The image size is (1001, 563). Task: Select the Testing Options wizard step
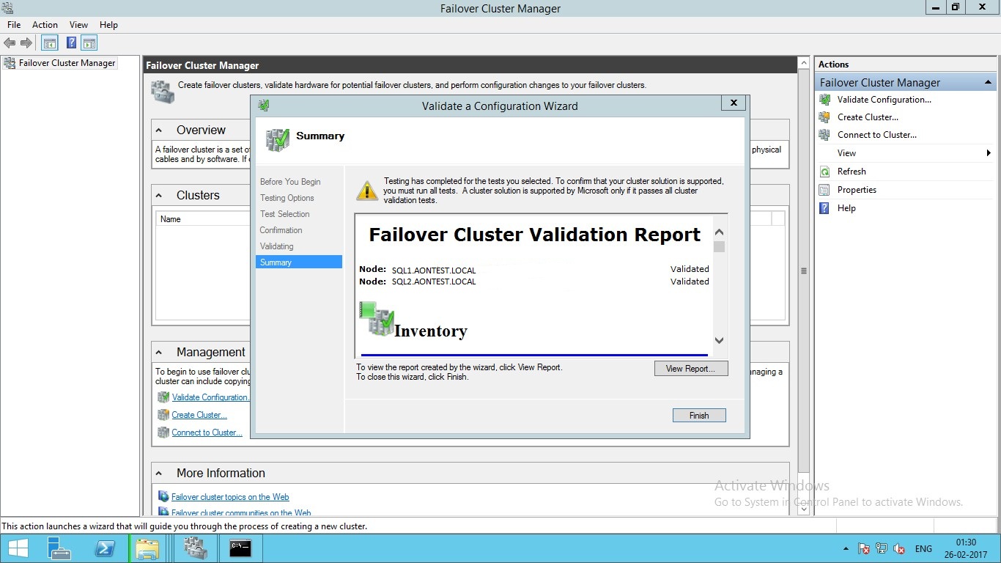[x=287, y=198]
